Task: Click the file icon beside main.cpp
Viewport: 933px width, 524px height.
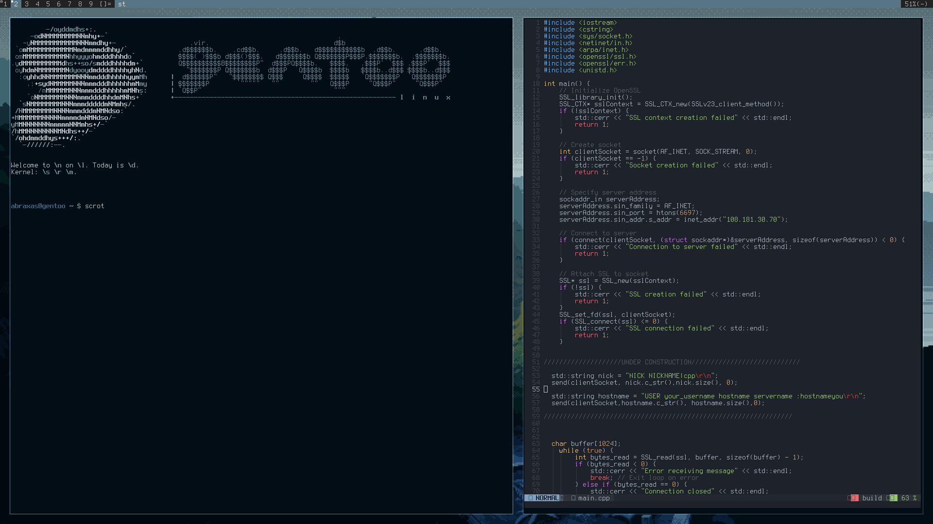Action: (573, 498)
